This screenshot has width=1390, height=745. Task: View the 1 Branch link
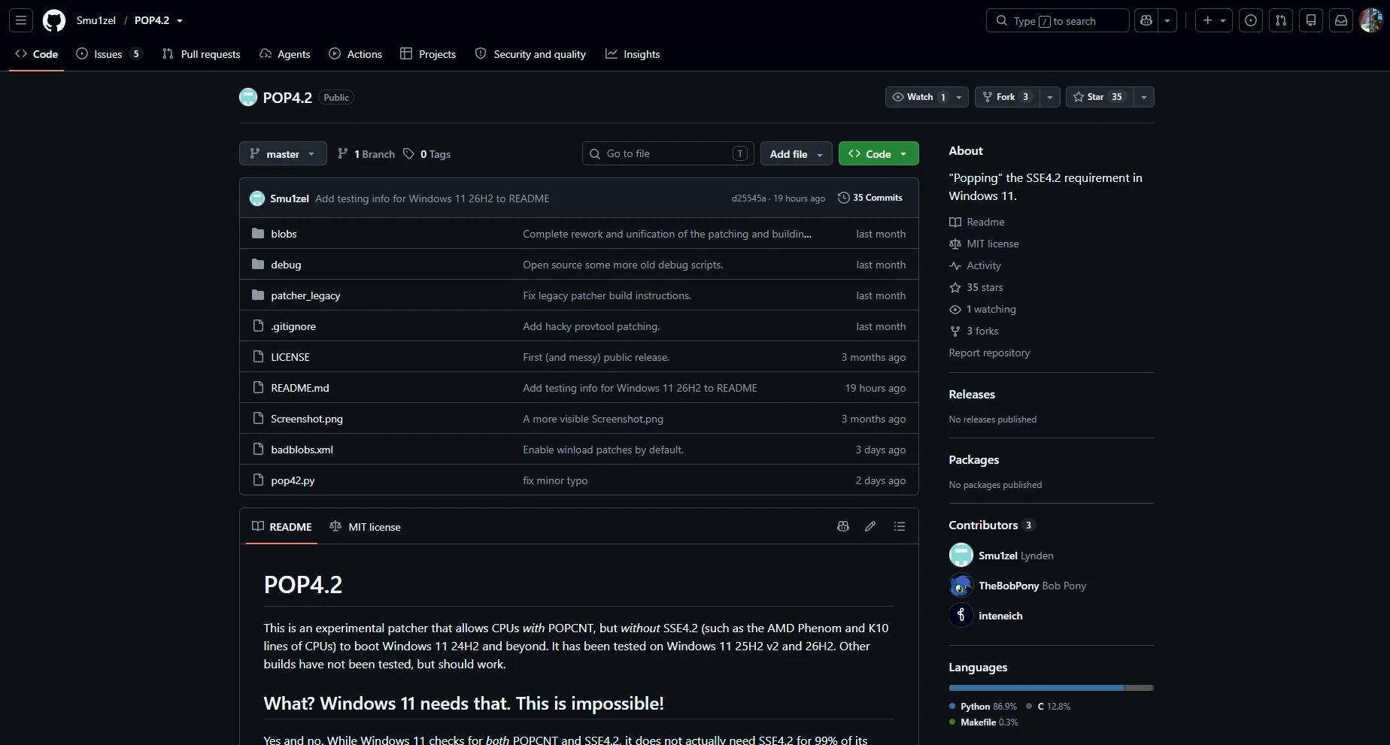(366, 153)
